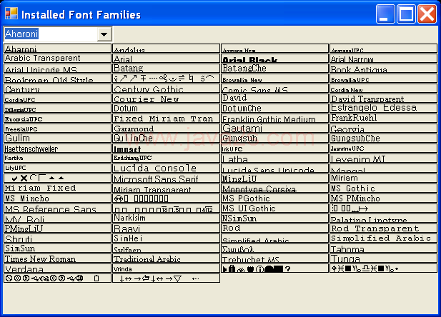Maximize the Installed Font Families window
Image resolution: width=441 pixels, height=317 pixels.
[406, 14]
